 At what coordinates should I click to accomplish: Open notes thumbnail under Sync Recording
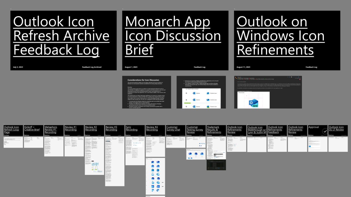click(135, 151)
